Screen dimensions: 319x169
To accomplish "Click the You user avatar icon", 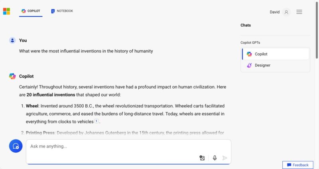I will tap(12, 41).
